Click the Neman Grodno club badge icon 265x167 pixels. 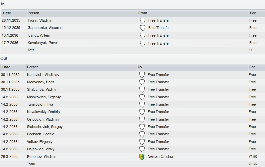[142, 157]
